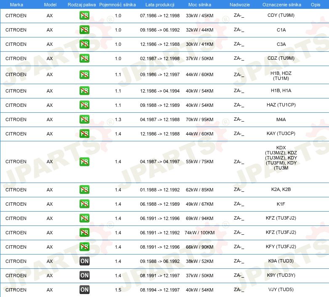Click the petrol icon in the HAZ (TU1CP) row

tap(84, 105)
